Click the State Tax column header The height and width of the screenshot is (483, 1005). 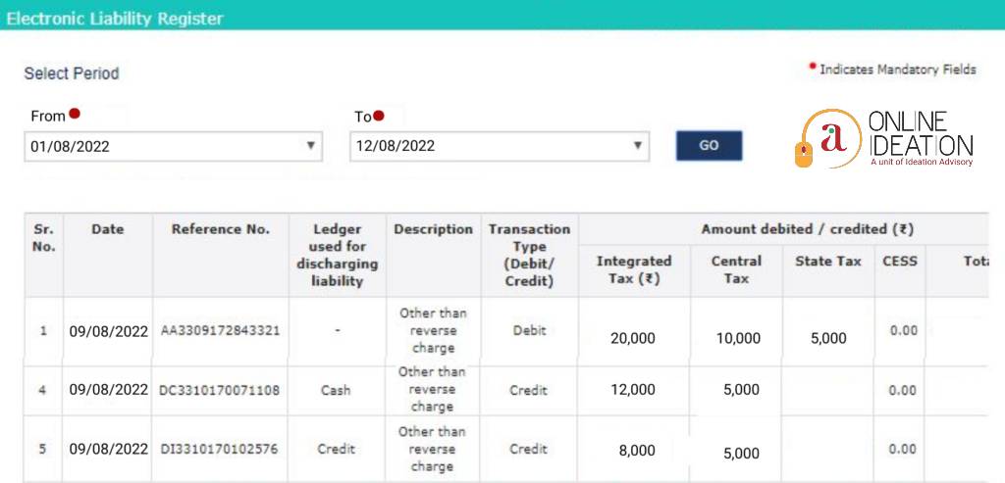(828, 262)
